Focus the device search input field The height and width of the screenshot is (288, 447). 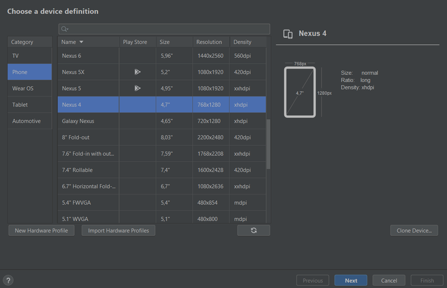(x=167, y=29)
